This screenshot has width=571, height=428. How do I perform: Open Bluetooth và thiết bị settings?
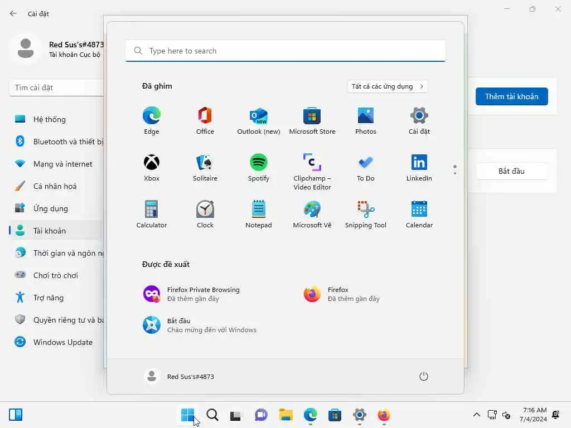coord(56,142)
